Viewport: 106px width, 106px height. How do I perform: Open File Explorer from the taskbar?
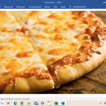click(29, 103)
